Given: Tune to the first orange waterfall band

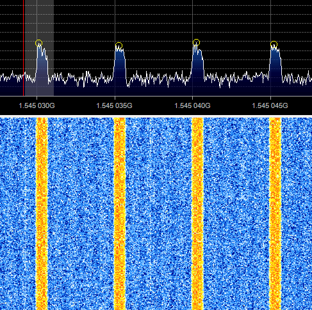Looking at the screenshot, I should [42, 213].
